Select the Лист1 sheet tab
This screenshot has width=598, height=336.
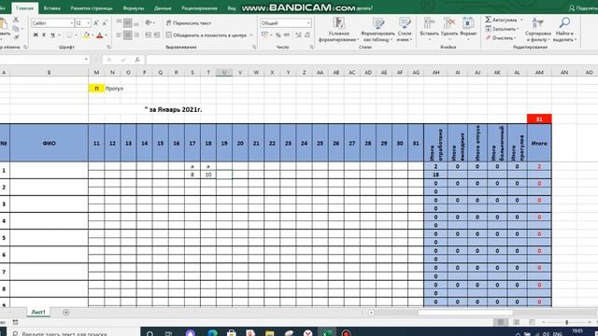[38, 312]
